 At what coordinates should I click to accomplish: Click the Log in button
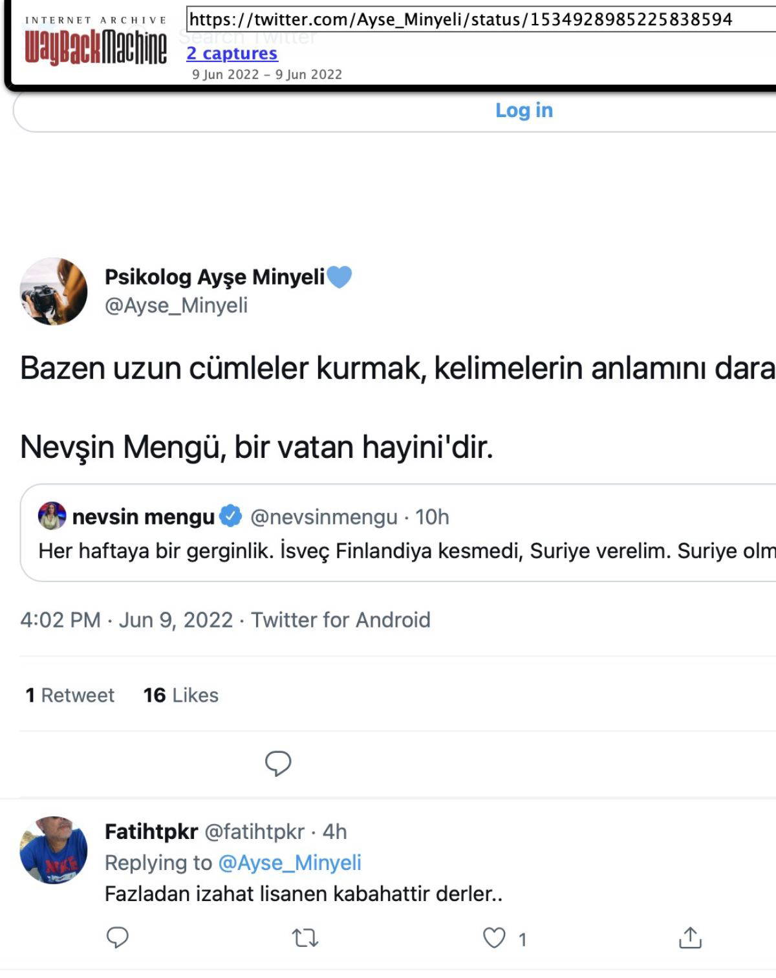pos(524,111)
